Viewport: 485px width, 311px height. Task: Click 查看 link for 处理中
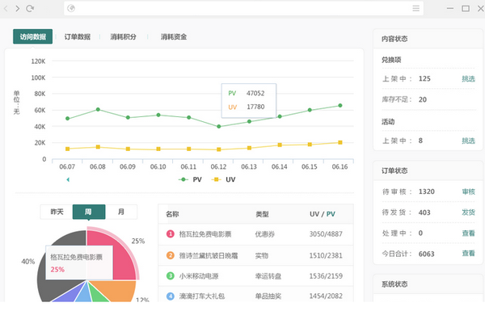[468, 233]
